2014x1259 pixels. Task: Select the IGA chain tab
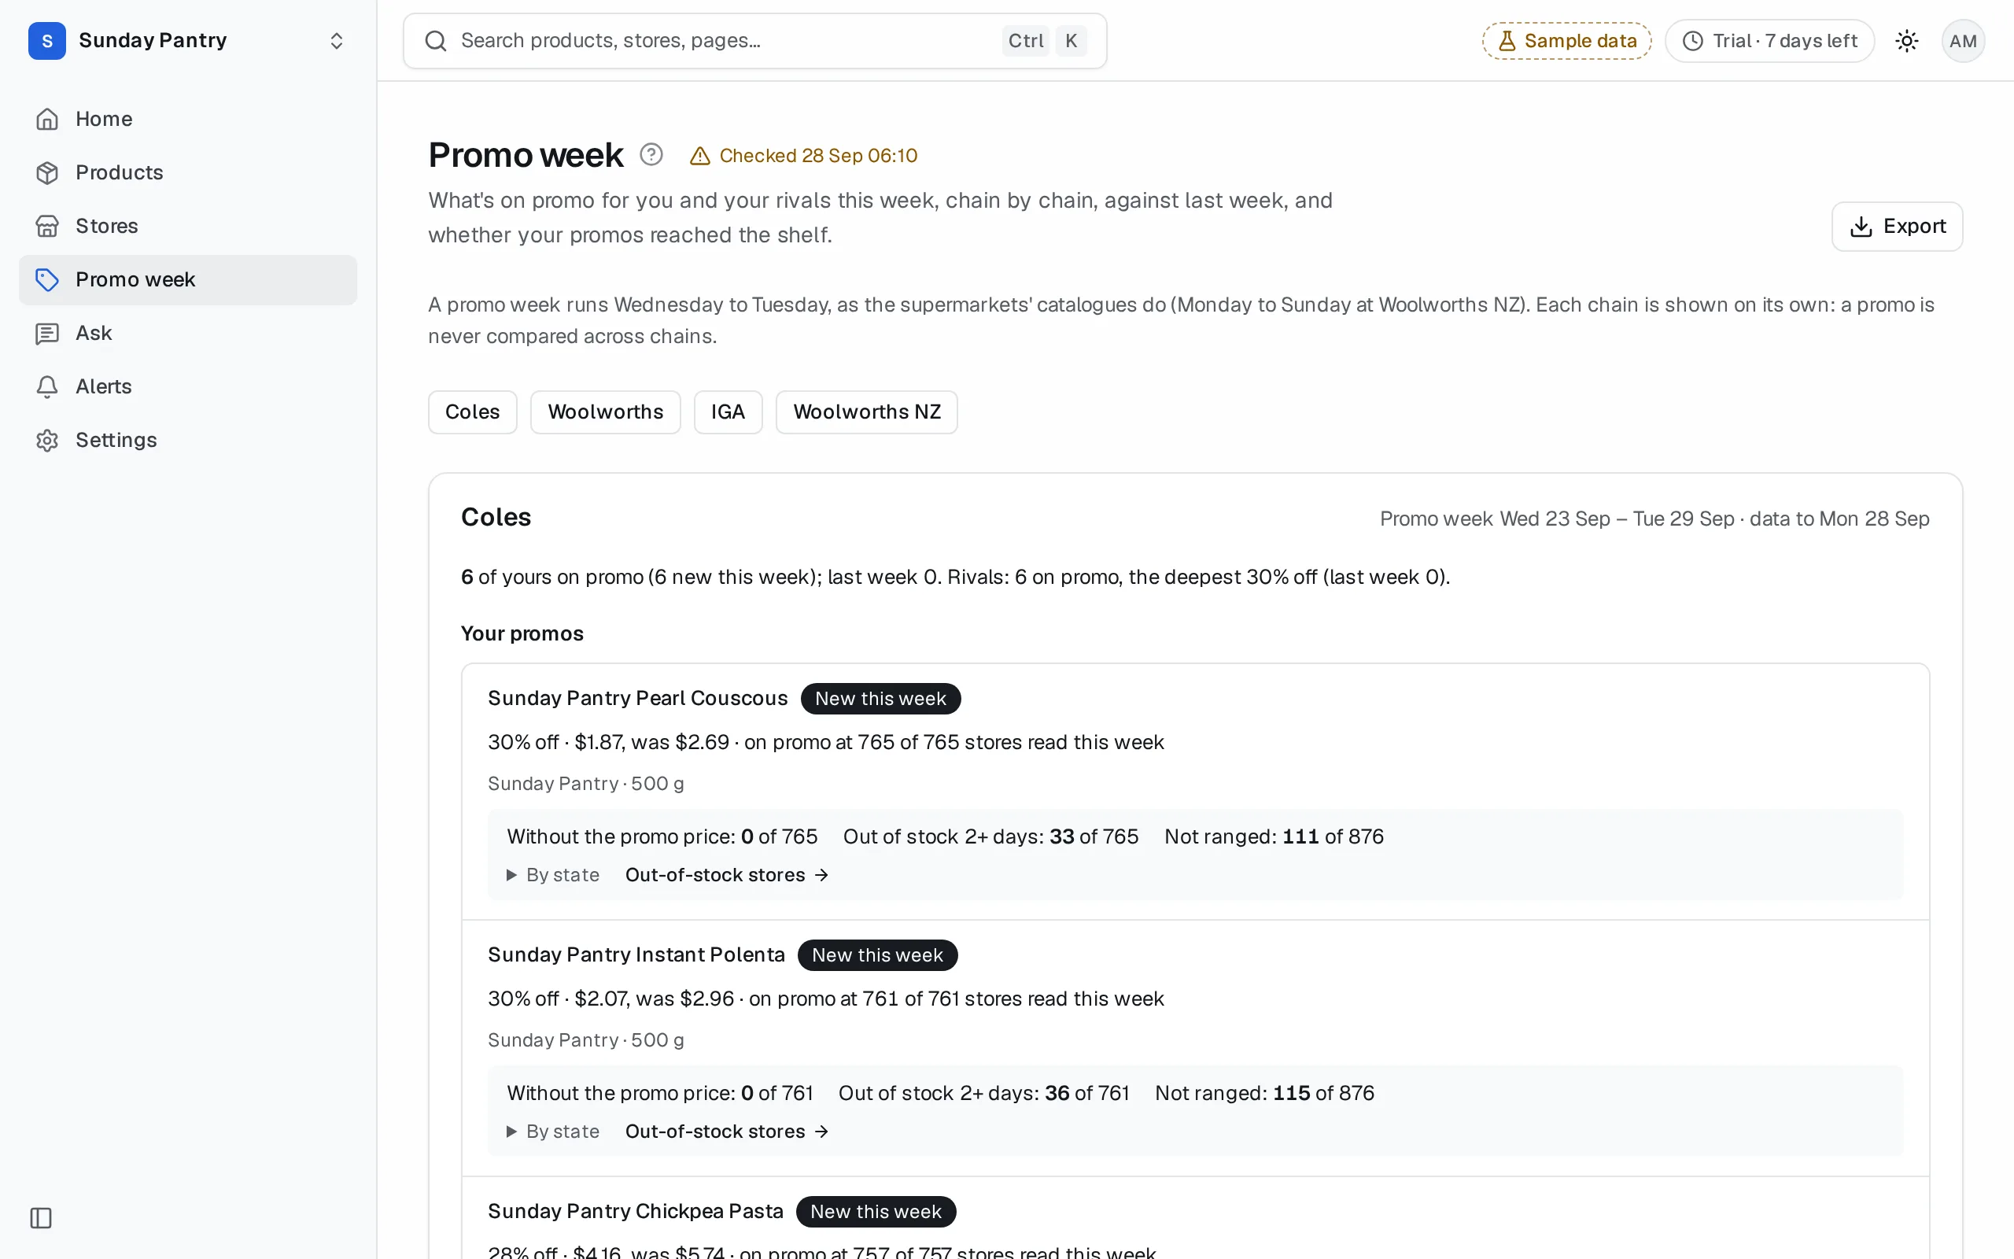pos(728,412)
